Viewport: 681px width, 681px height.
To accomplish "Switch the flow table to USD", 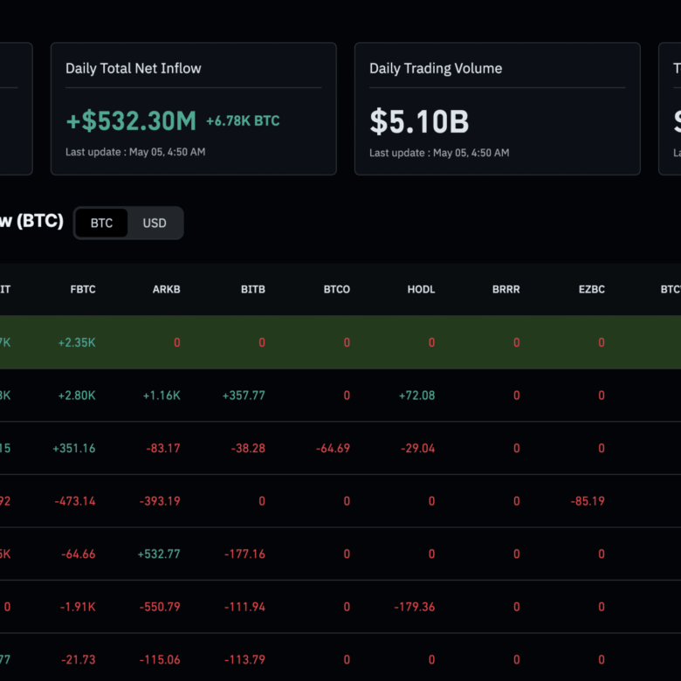I will click(x=155, y=223).
